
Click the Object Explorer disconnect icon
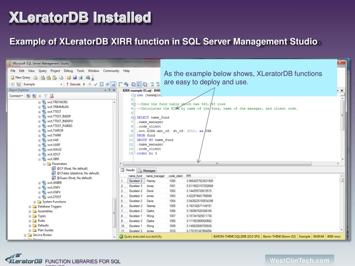[x=34, y=96]
